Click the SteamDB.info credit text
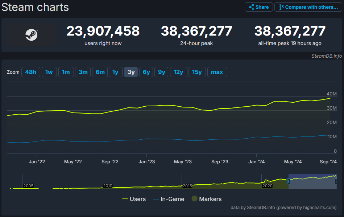The width and height of the screenshot is (344, 217). point(327,56)
